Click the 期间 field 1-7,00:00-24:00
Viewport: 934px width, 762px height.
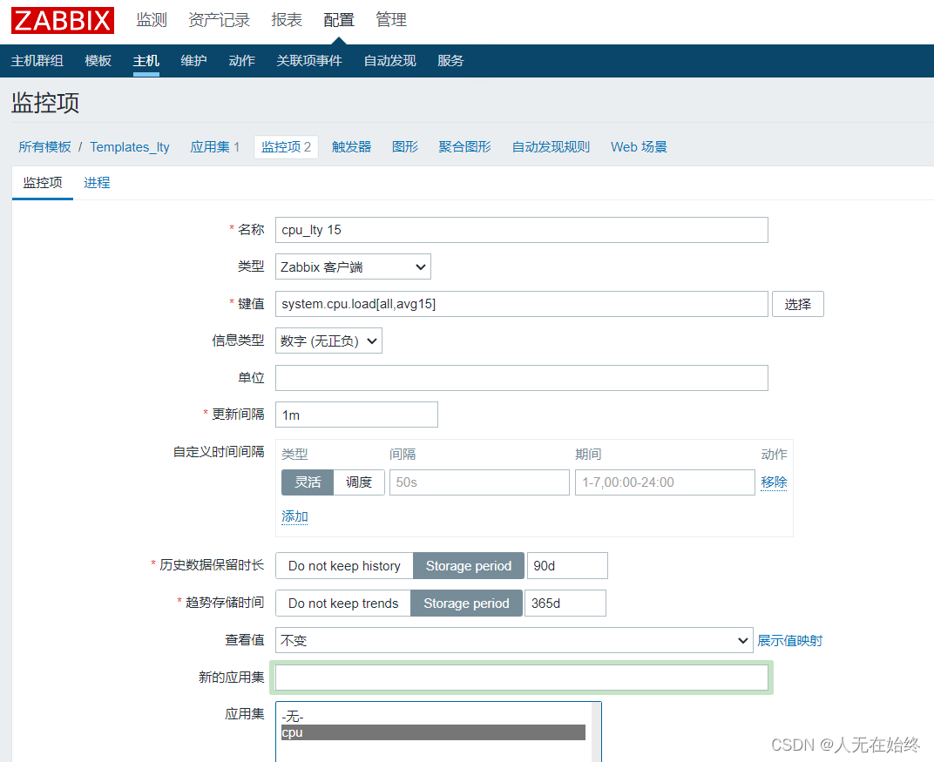665,482
